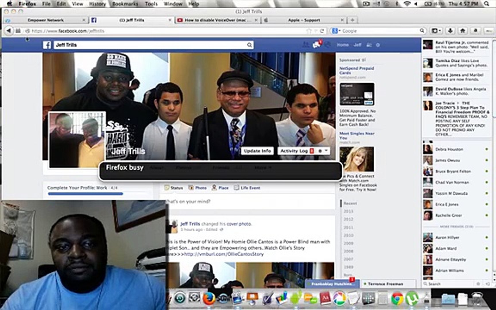
Task: Open the History menu
Action: pos(97,4)
